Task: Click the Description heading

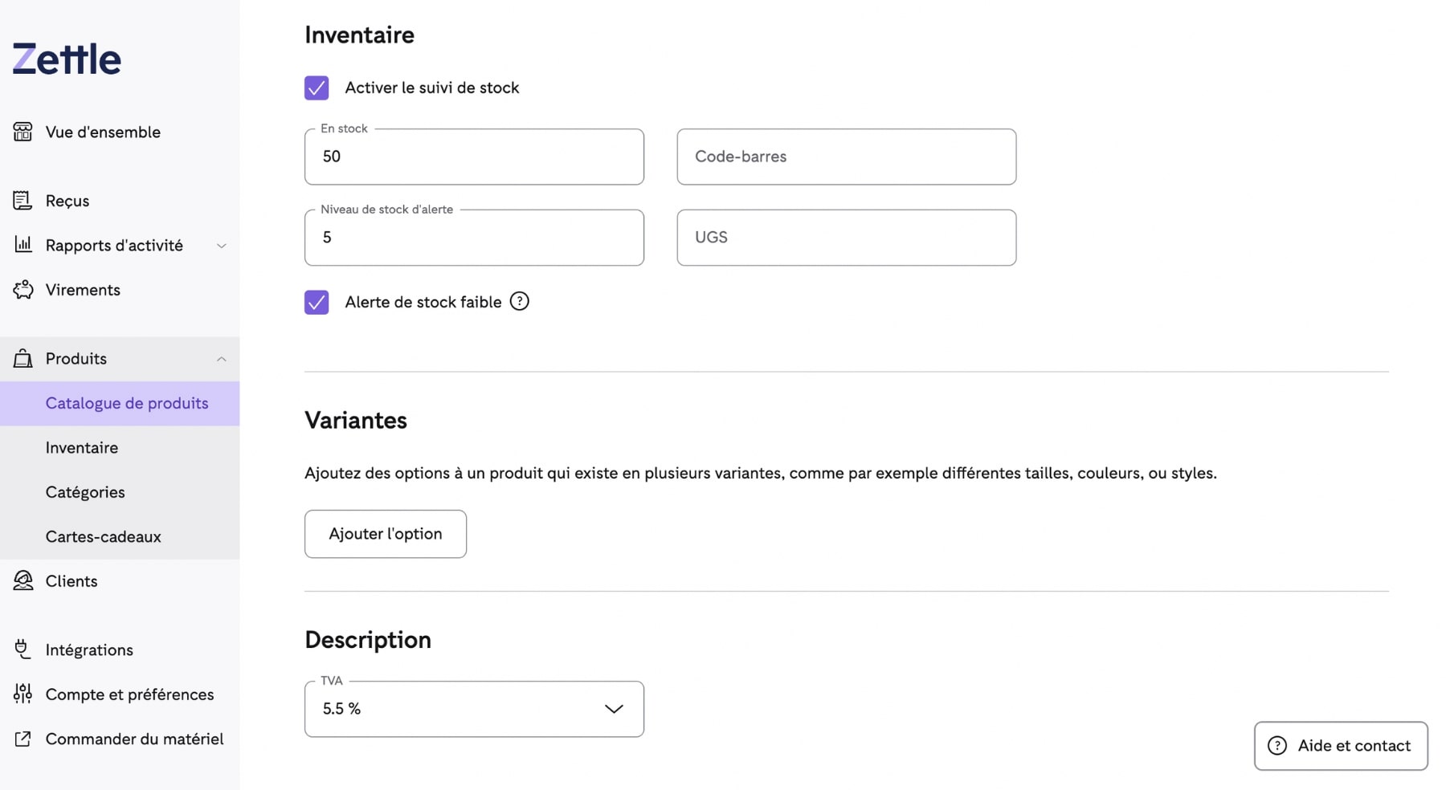Action: [368, 640]
